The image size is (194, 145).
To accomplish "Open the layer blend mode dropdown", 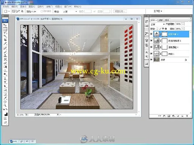I will (x=158, y=24).
